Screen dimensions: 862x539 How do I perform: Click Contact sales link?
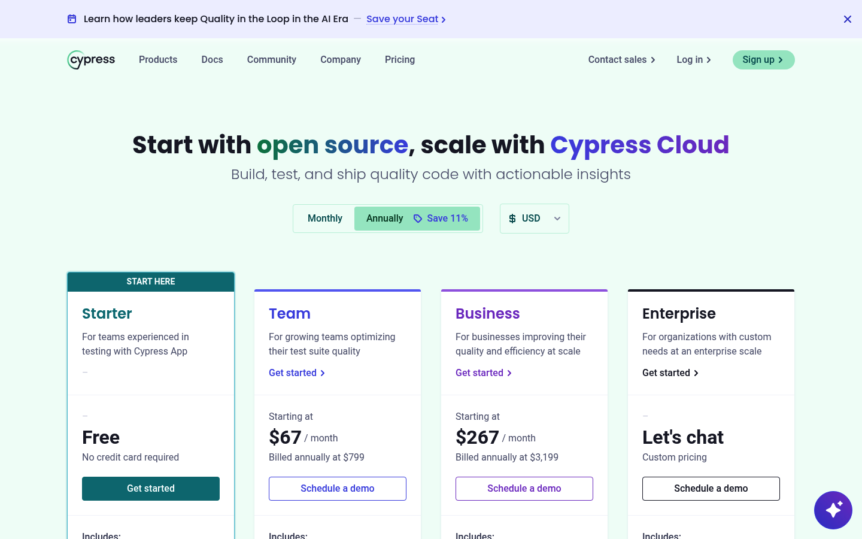tap(622, 60)
